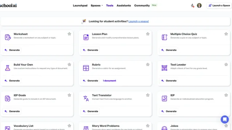Generate a Rubric
This screenshot has height=130, width=232.
pyautogui.click(x=90, y=81)
